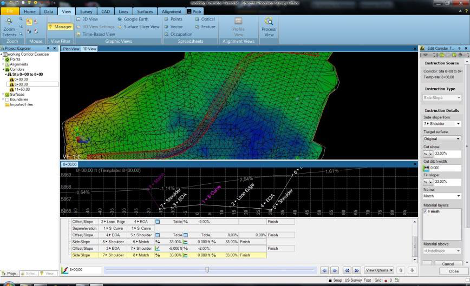470x286 pixels.
Task: Toggle the Boundaries checkbox in Project Explorer
Action: [x=7, y=99]
